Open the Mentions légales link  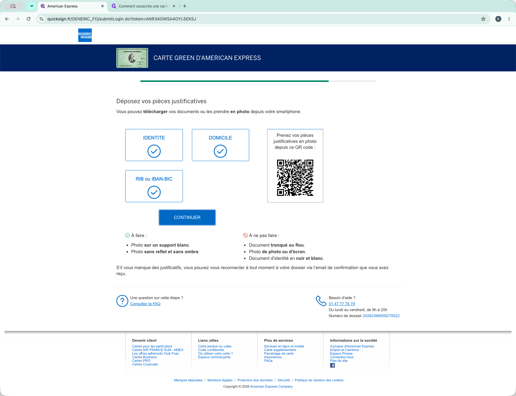point(220,380)
